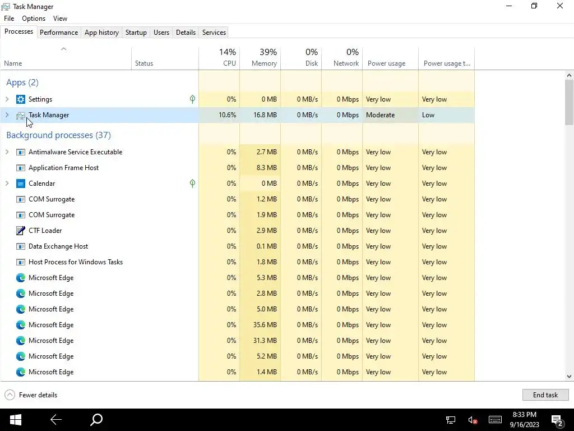Click the suspended leaf icon in Settings row

[x=193, y=99]
